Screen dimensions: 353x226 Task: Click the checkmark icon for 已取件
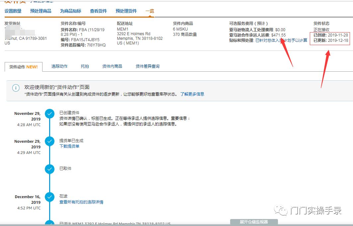click(x=49, y=169)
